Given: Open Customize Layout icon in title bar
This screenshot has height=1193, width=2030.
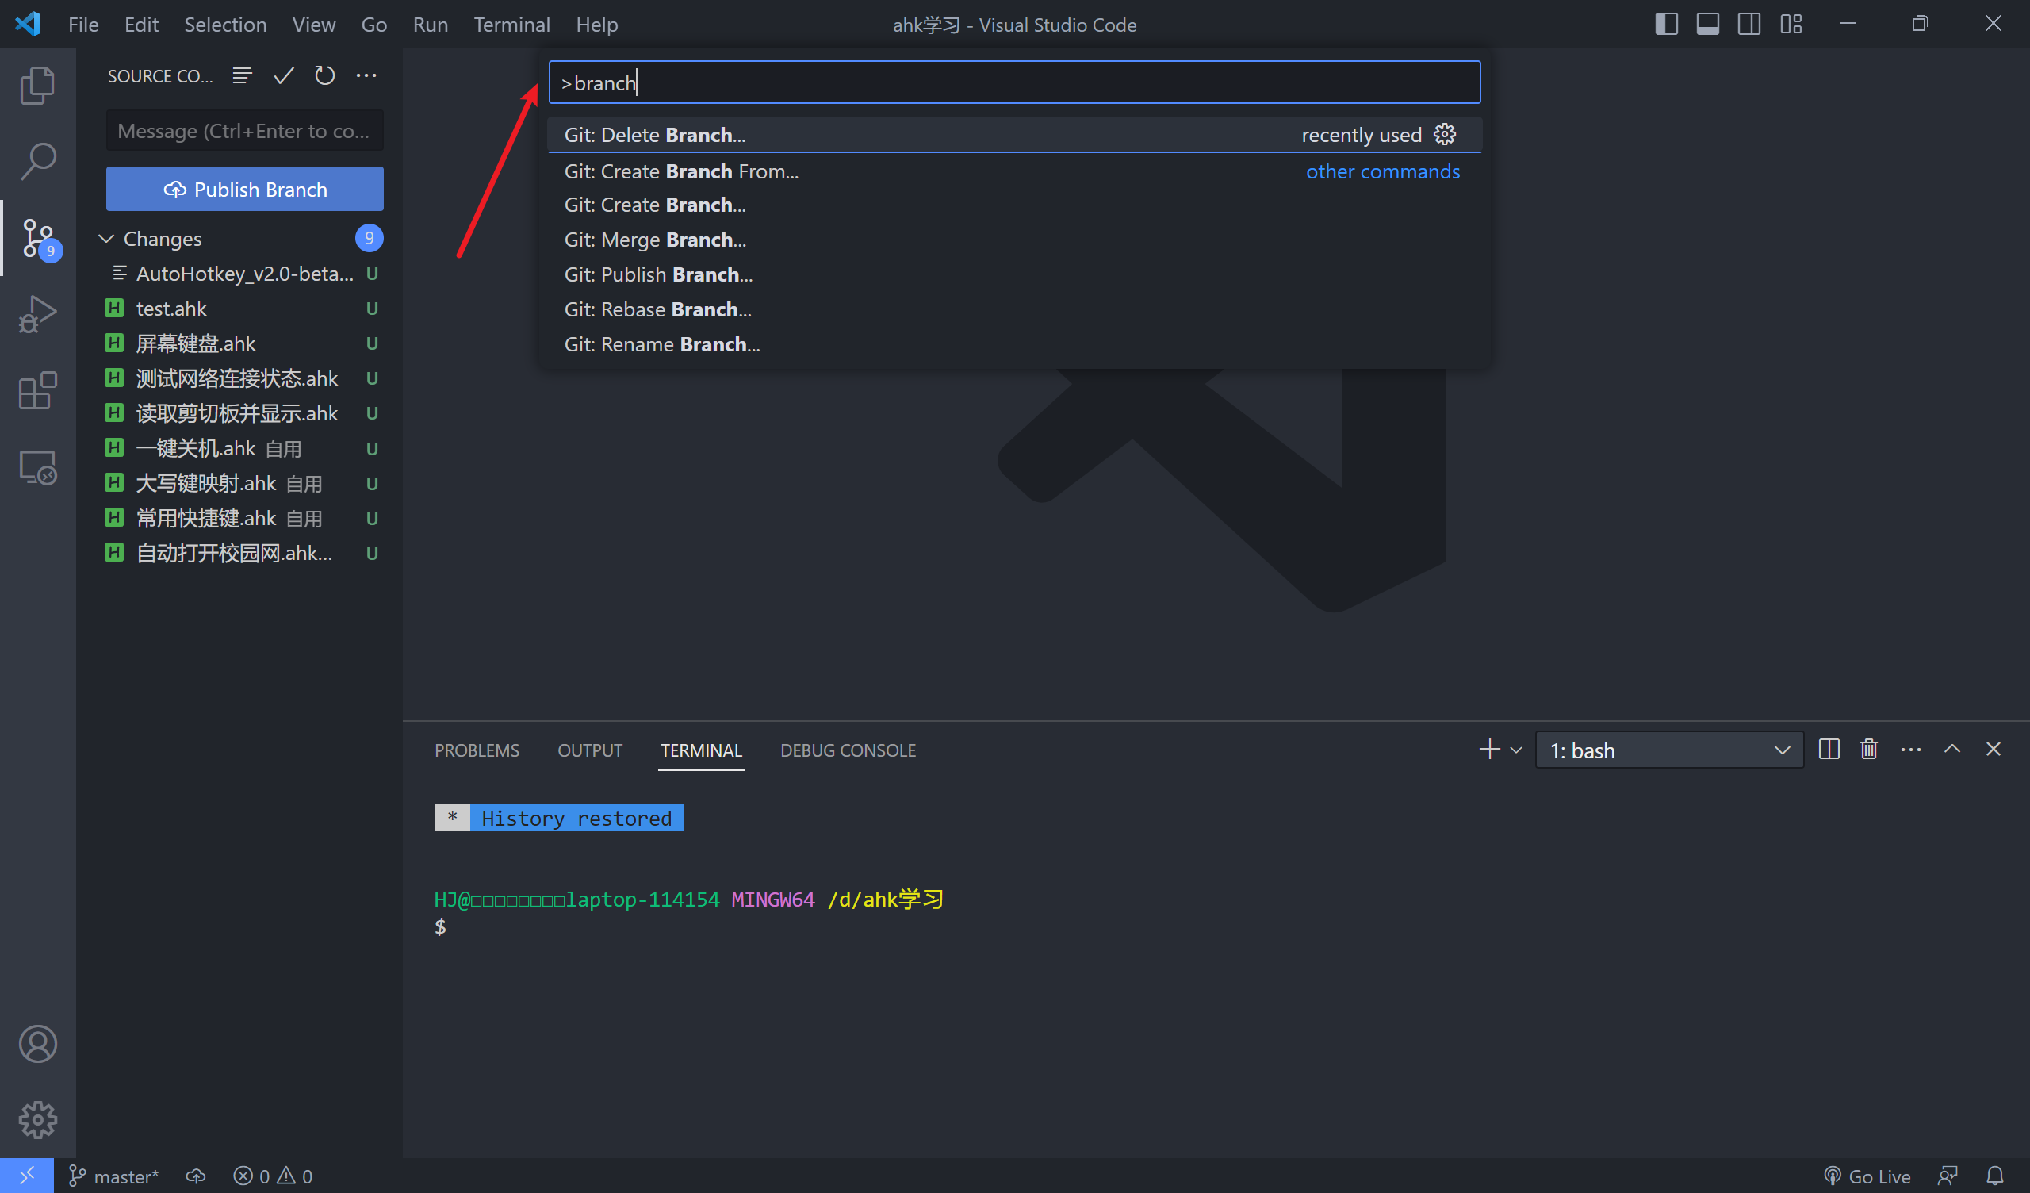Looking at the screenshot, I should [1791, 24].
